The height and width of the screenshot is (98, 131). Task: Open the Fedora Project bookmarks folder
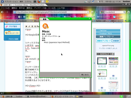[54, 17]
